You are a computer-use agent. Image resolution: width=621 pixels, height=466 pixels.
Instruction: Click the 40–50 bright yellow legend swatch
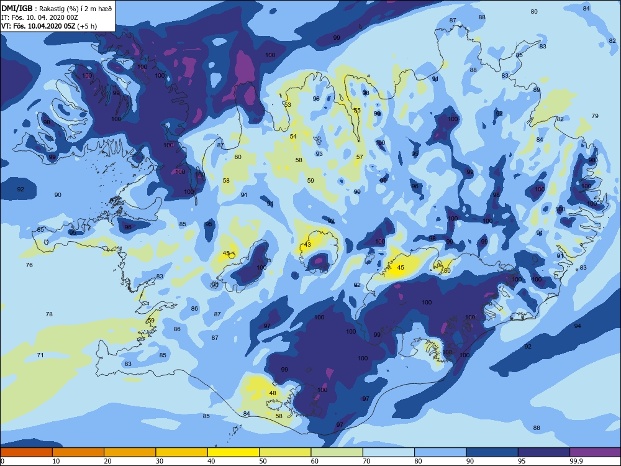[233, 452]
